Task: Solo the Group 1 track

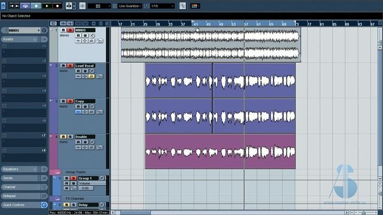Action: pos(73,179)
